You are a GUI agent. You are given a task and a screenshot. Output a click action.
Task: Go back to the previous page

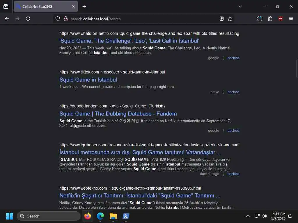pyautogui.click(x=7, y=19)
